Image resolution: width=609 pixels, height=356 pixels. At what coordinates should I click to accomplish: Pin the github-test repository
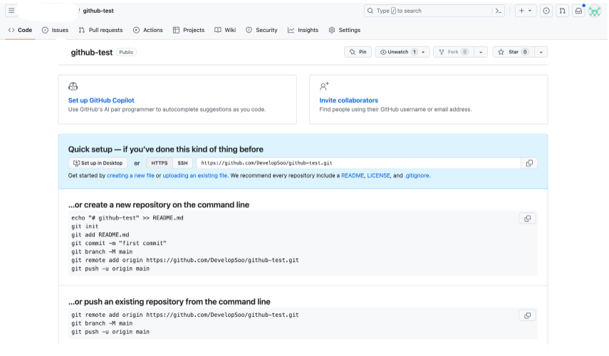[x=358, y=52]
